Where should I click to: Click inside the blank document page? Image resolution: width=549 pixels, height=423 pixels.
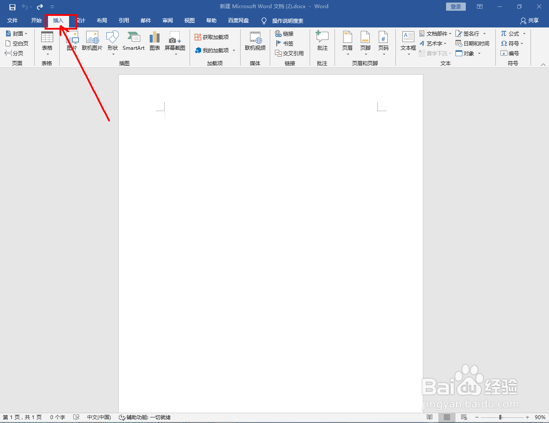coord(271,243)
